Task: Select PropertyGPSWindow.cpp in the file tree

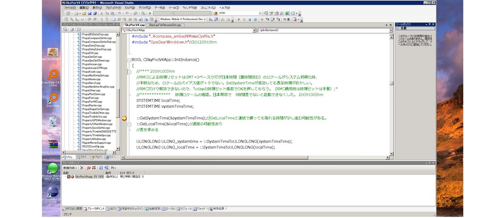Action: [96, 120]
